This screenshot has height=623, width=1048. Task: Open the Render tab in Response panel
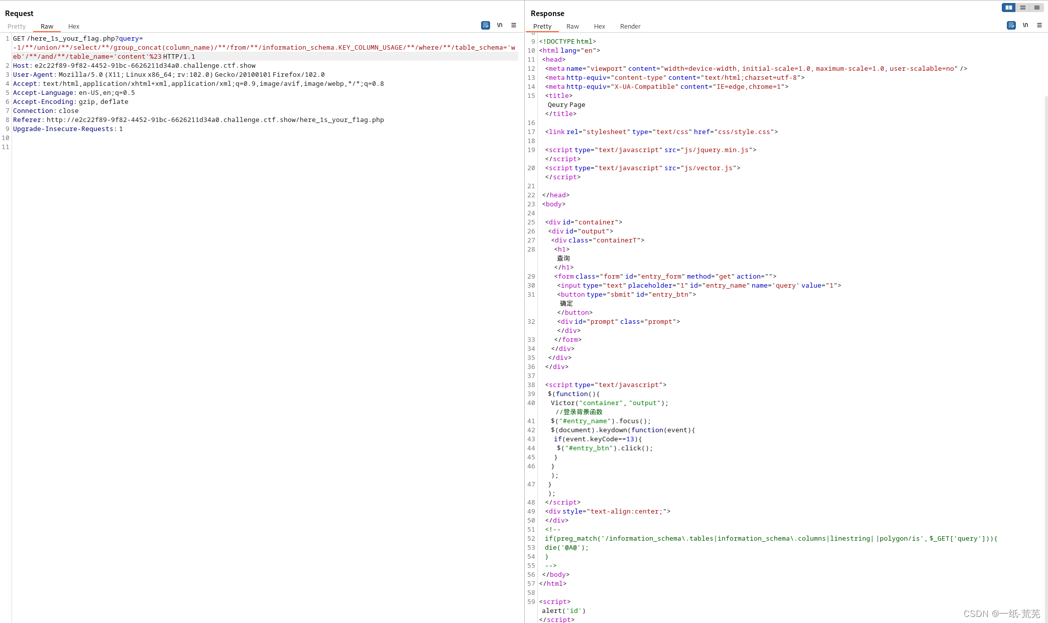pyautogui.click(x=630, y=27)
